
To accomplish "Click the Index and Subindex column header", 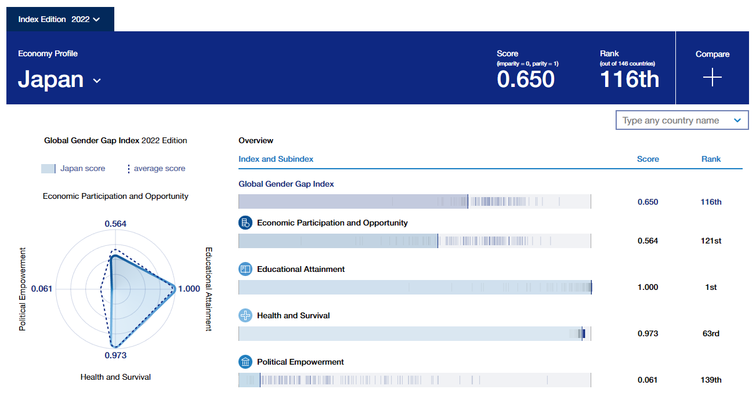I will coord(276,159).
